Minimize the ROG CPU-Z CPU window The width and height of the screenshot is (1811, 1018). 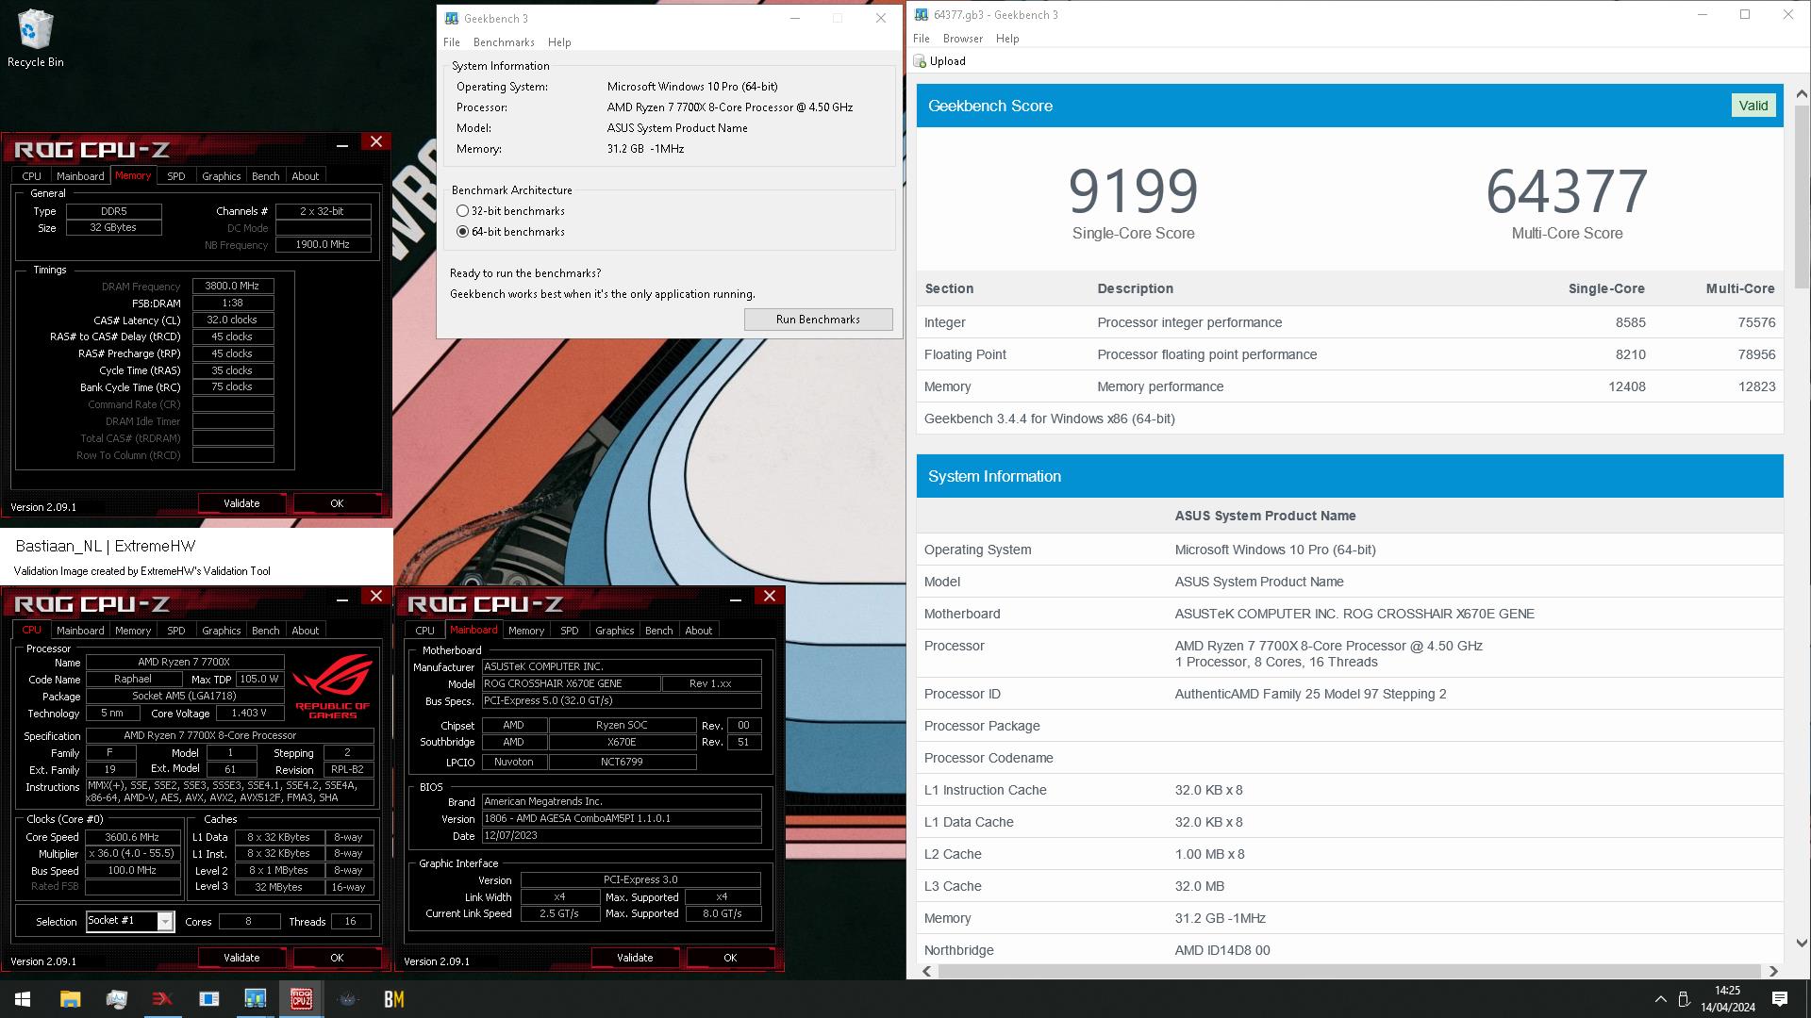point(342,598)
